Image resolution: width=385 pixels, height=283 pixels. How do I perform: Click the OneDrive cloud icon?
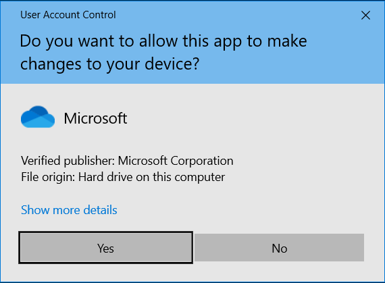click(38, 117)
